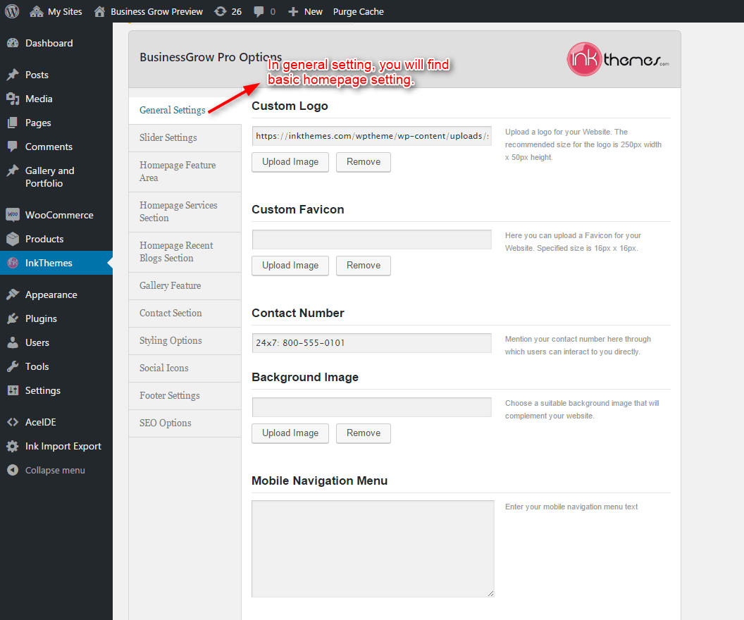The image size is (744, 620).
Task: Click inside the Mobile Navigation Menu textarea
Action: point(373,548)
